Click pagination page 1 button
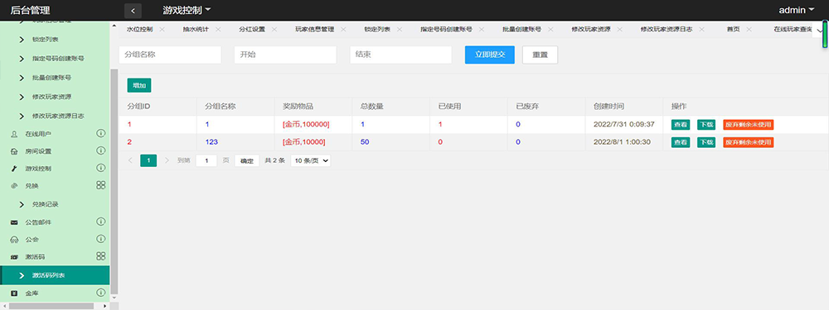829x310 pixels. click(148, 160)
